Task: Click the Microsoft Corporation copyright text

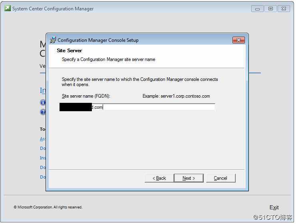Action: pos(48,207)
